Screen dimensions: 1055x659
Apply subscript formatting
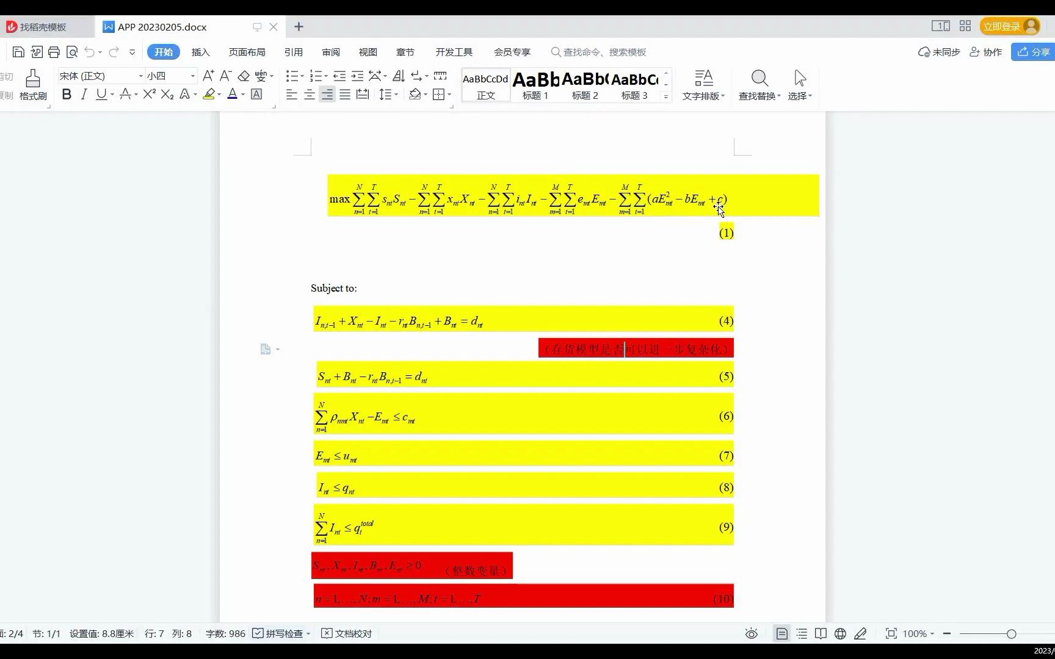tap(167, 94)
